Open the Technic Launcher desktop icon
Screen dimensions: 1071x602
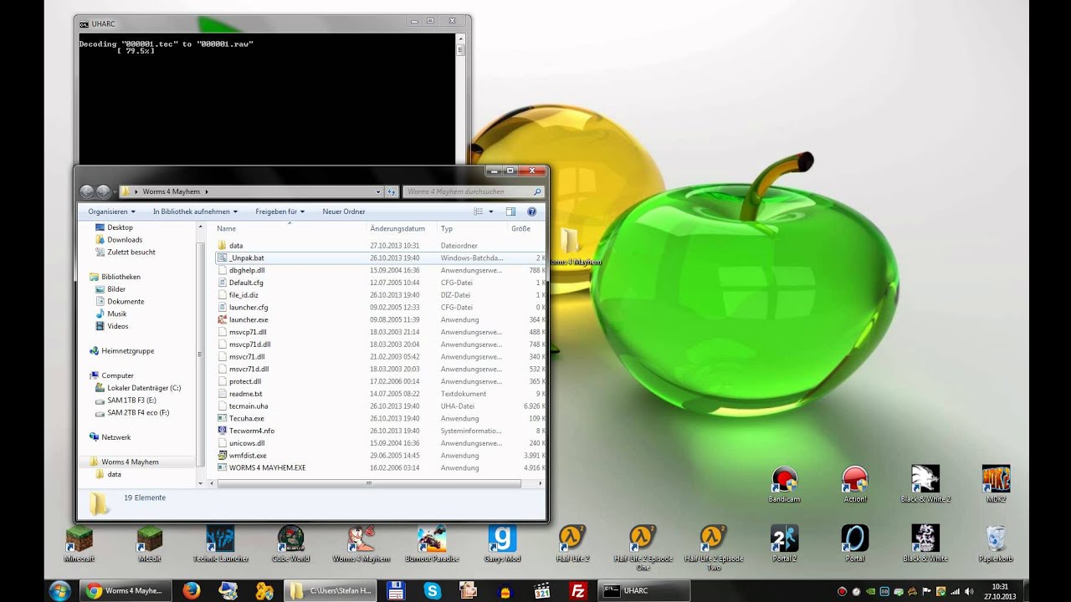pos(221,544)
